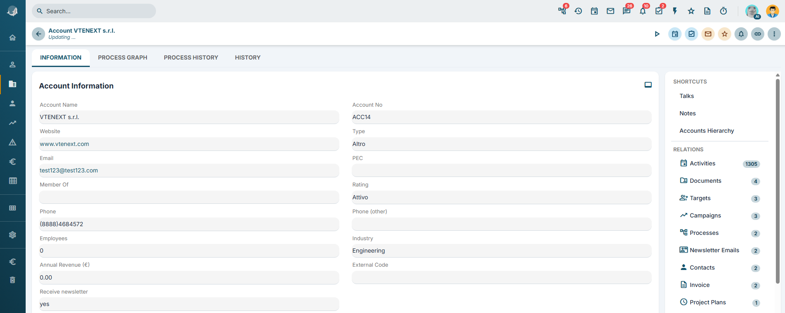Open the warning triangle icon in sidebar
The width and height of the screenshot is (785, 313).
click(12, 142)
